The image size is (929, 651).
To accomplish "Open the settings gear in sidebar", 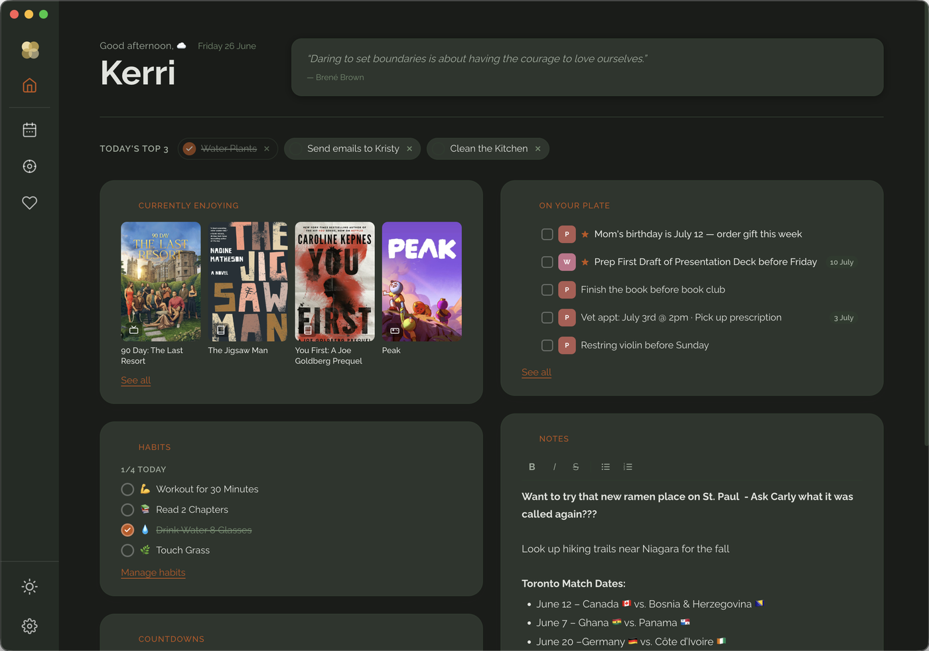I will click(x=29, y=626).
